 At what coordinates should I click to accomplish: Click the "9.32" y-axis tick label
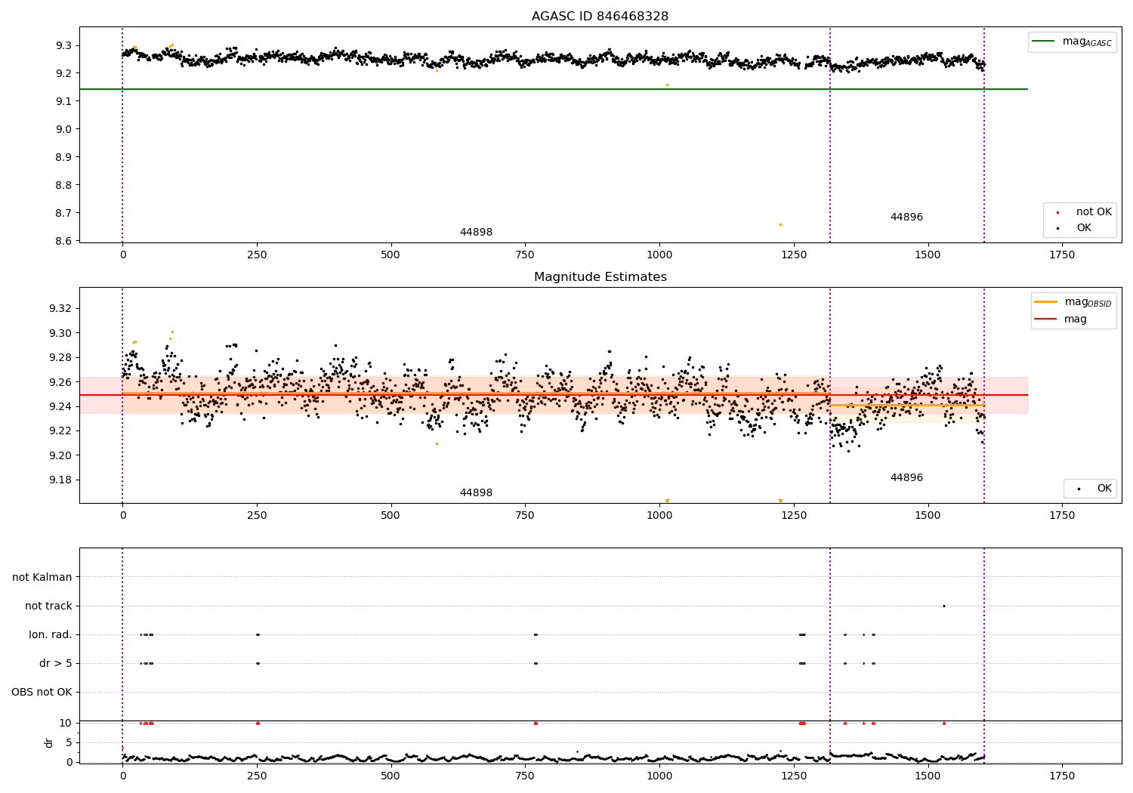(x=61, y=308)
